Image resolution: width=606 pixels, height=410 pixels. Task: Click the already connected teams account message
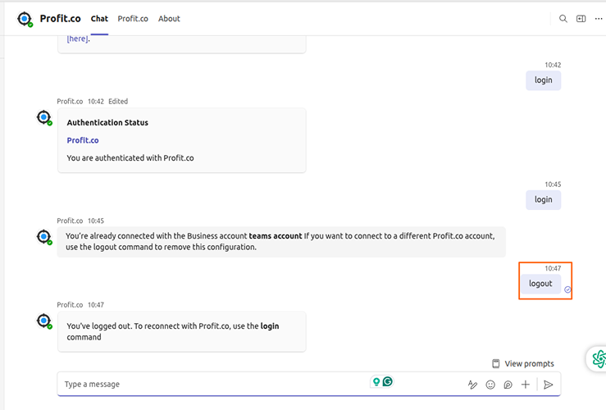(281, 242)
